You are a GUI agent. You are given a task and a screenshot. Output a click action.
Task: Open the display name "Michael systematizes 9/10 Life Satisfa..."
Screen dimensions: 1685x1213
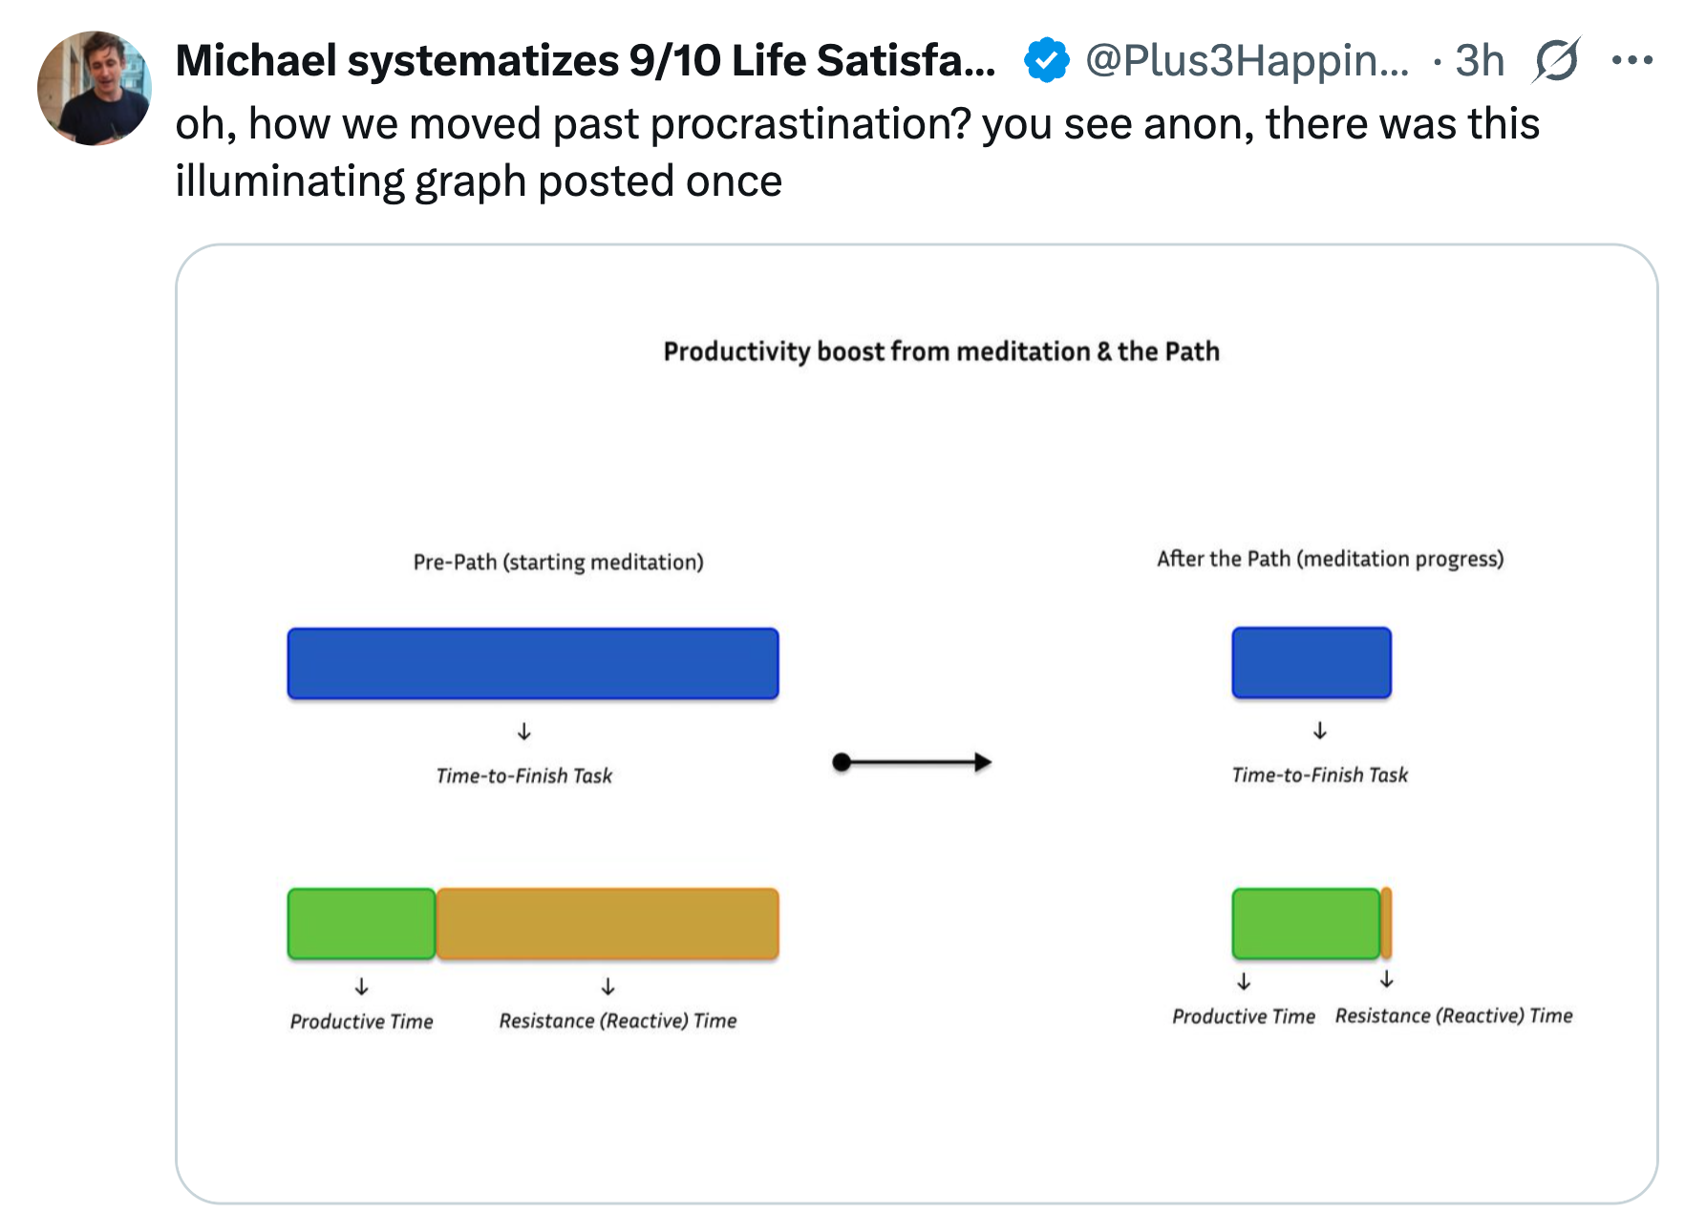(585, 61)
